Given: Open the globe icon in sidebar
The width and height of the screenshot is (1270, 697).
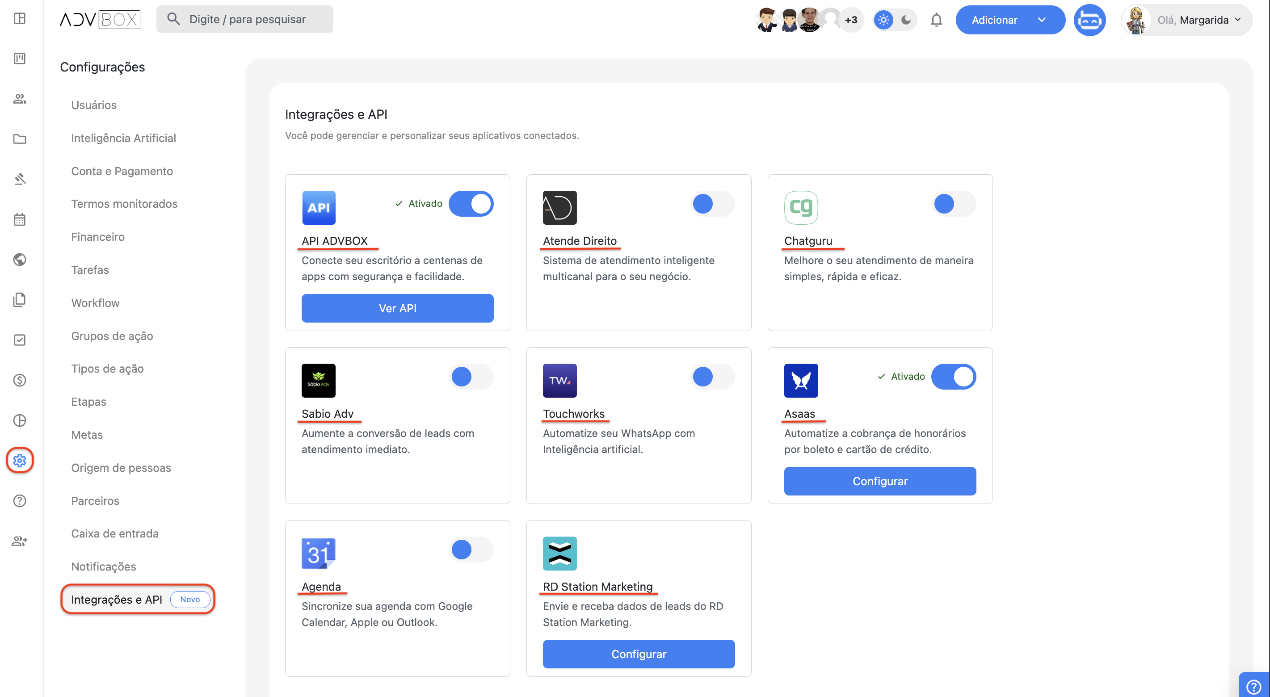Looking at the screenshot, I should [x=20, y=259].
